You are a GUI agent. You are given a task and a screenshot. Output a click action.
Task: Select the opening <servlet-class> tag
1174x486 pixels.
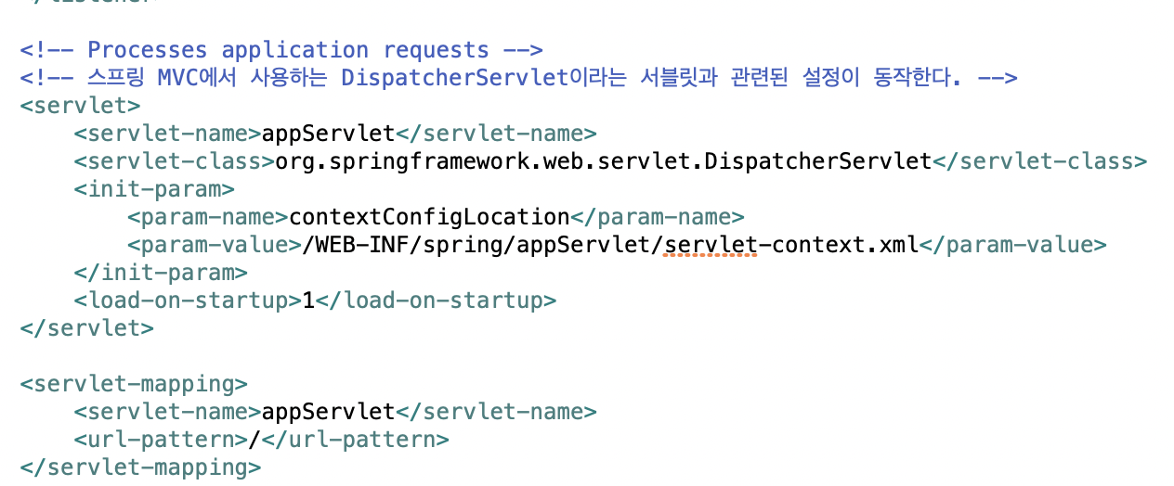[175, 161]
